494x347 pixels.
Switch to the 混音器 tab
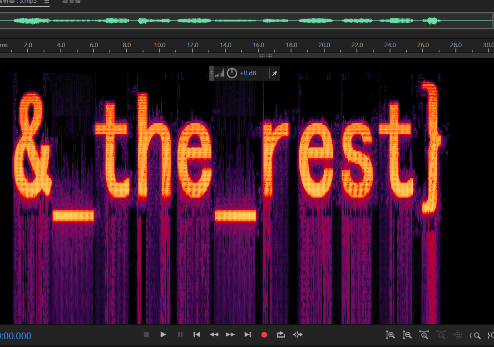[72, 1]
